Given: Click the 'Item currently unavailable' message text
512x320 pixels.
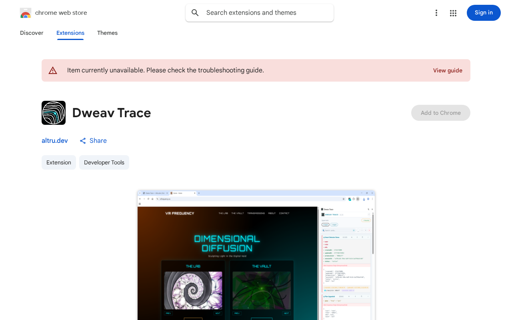Looking at the screenshot, I should coord(166,70).
